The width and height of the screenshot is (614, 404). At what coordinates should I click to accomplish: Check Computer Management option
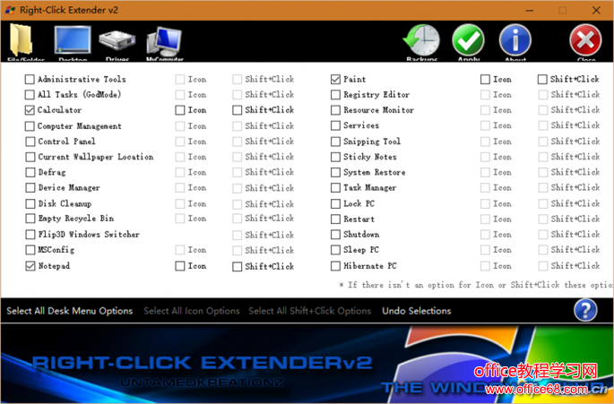coord(30,126)
